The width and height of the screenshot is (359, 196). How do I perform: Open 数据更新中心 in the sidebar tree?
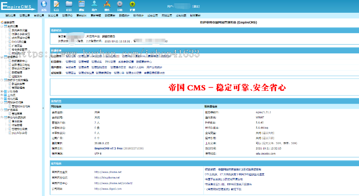(x=20, y=61)
